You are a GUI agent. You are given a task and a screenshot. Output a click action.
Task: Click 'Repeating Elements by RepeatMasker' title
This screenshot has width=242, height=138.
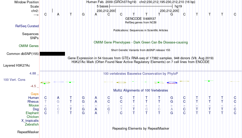pos(141,128)
